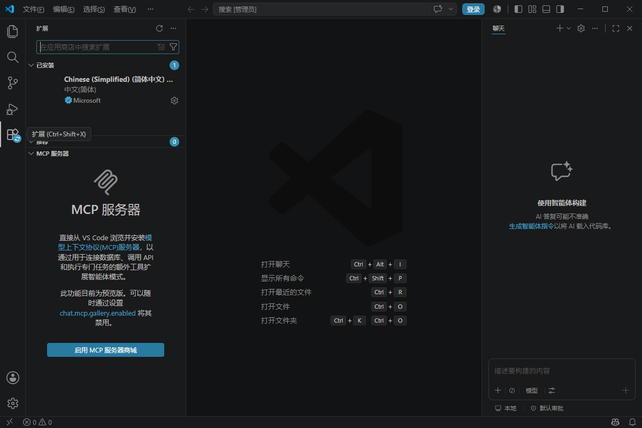Open the extensions filter funnel icon

point(173,47)
